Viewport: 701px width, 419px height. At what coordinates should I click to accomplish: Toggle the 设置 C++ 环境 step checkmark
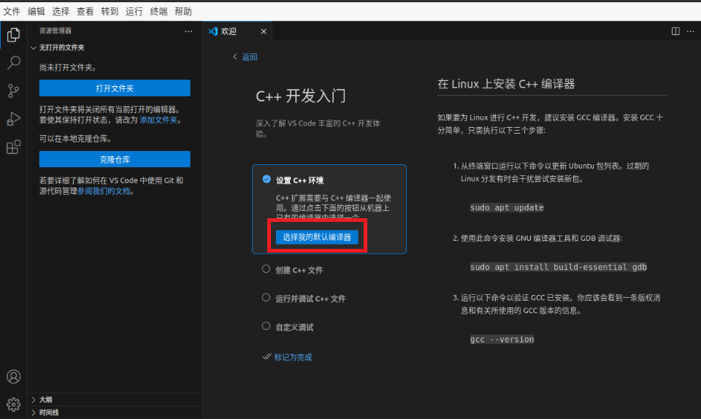267,179
